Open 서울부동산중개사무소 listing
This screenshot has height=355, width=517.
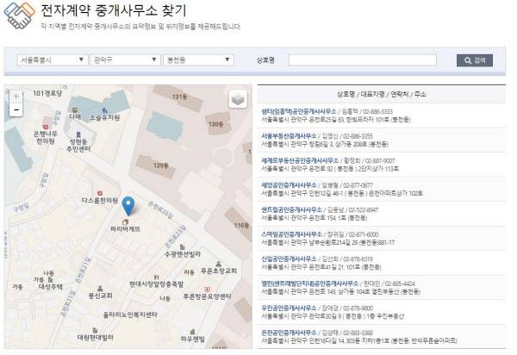coord(289,136)
